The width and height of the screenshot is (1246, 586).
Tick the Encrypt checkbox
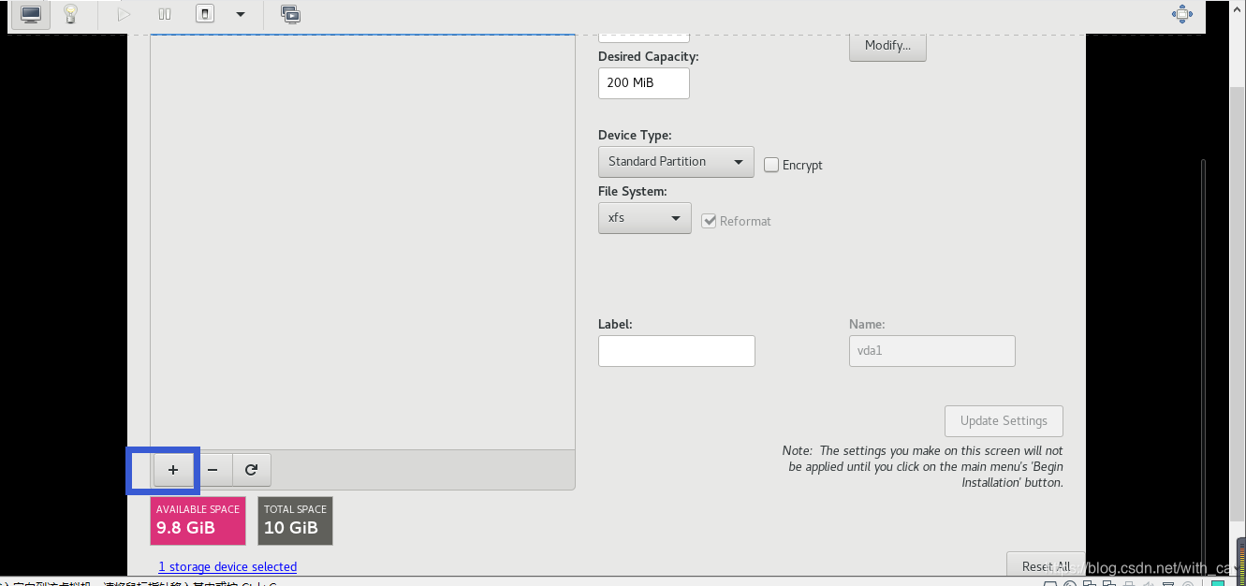click(x=771, y=165)
